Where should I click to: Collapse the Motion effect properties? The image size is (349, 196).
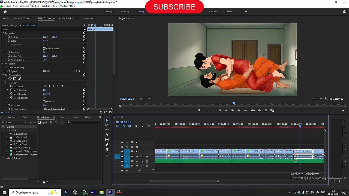coord(3,33)
